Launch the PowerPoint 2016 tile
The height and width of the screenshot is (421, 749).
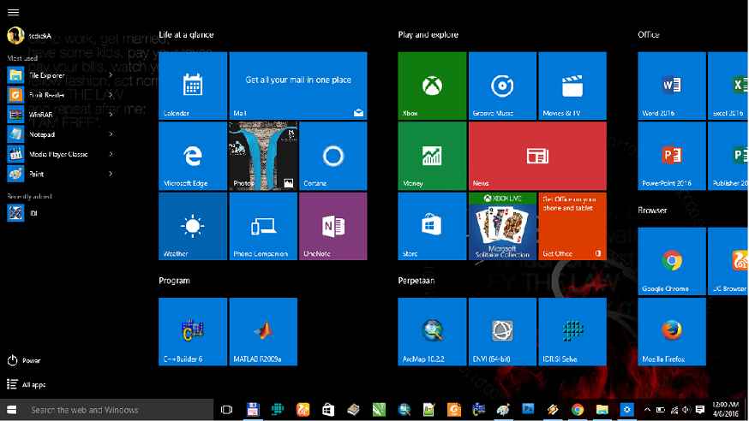coord(672,156)
